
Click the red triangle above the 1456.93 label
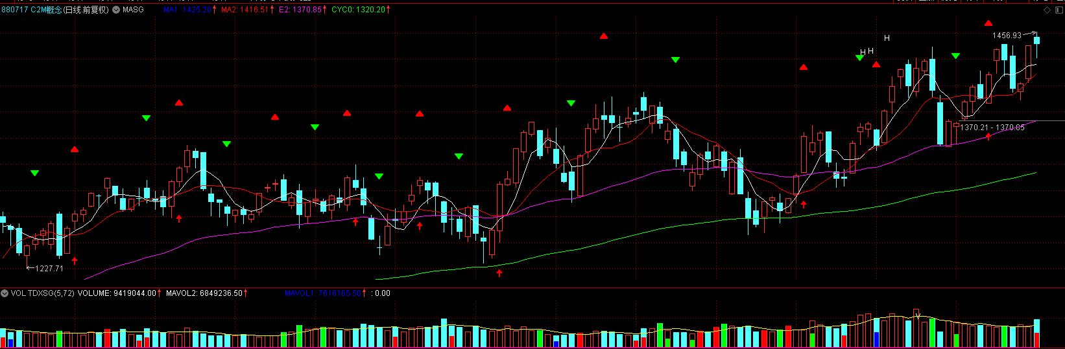coord(988,23)
